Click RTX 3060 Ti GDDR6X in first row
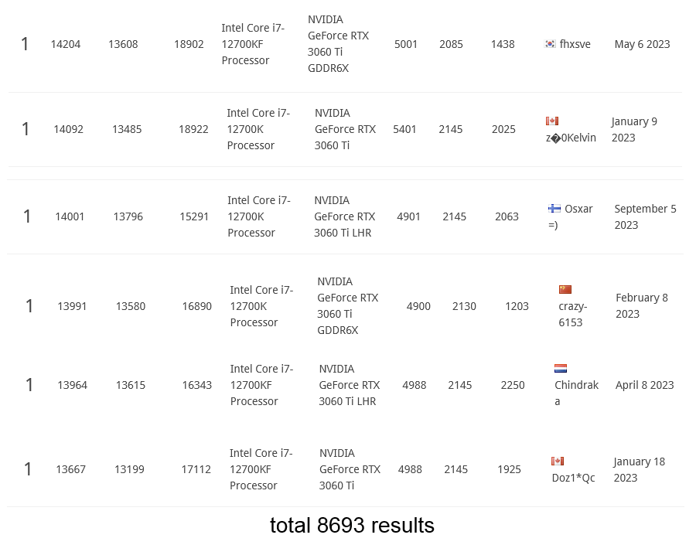The image size is (696, 545). pyautogui.click(x=338, y=44)
